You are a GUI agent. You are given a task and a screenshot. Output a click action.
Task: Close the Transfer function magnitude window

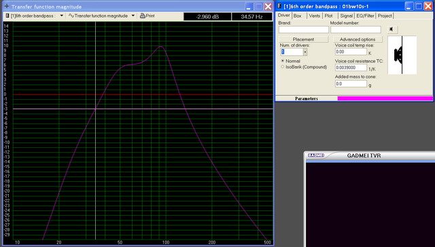(268, 6)
